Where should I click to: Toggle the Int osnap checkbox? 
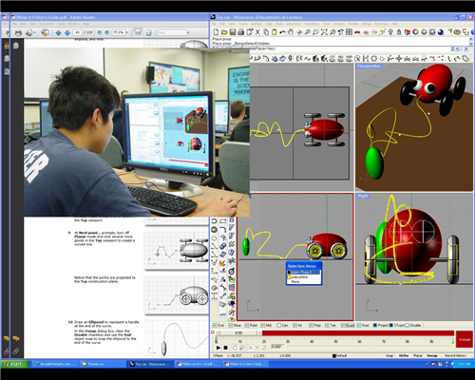tap(294, 325)
